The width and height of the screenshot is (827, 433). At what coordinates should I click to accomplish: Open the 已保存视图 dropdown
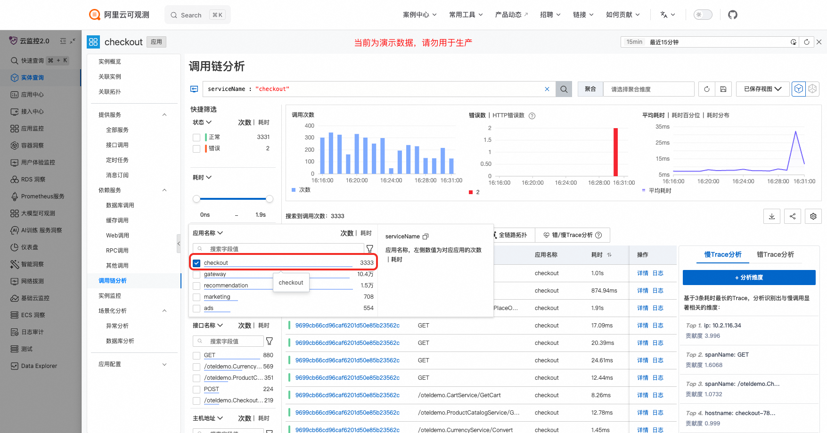[x=762, y=89]
